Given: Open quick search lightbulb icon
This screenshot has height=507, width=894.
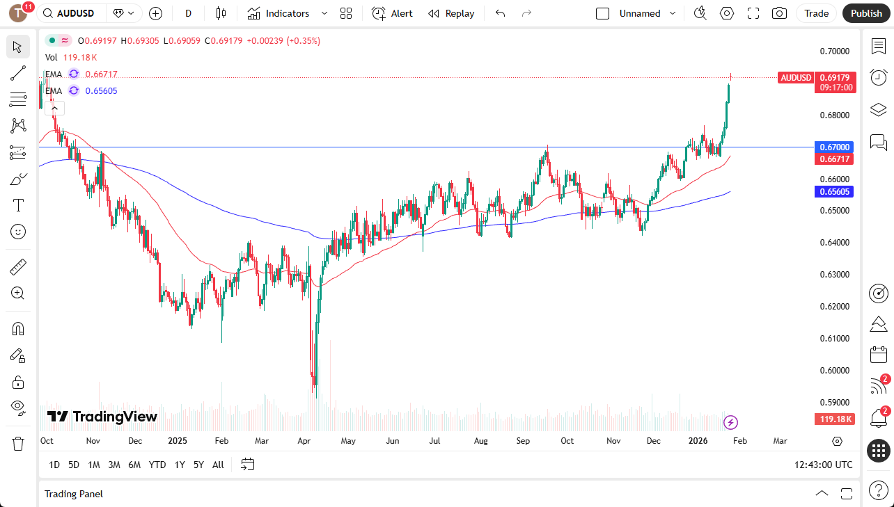Looking at the screenshot, I should (700, 13).
